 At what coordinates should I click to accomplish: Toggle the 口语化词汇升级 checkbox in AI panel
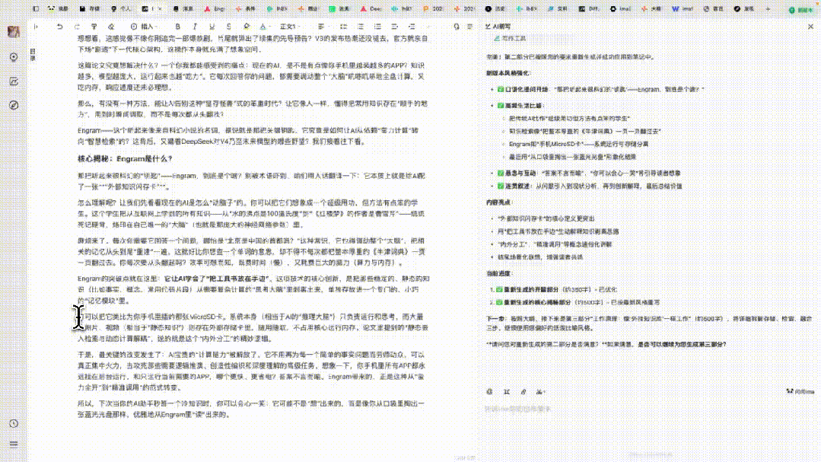point(500,88)
